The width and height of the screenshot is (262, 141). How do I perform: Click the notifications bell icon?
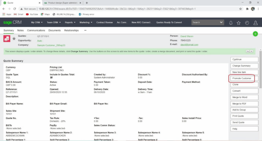click(231, 23)
